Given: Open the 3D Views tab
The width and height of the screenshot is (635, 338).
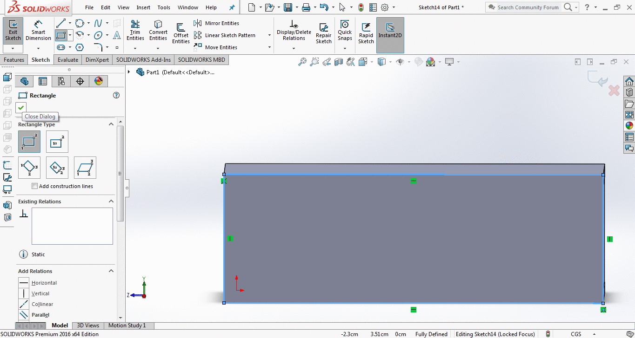Looking at the screenshot, I should point(88,325).
